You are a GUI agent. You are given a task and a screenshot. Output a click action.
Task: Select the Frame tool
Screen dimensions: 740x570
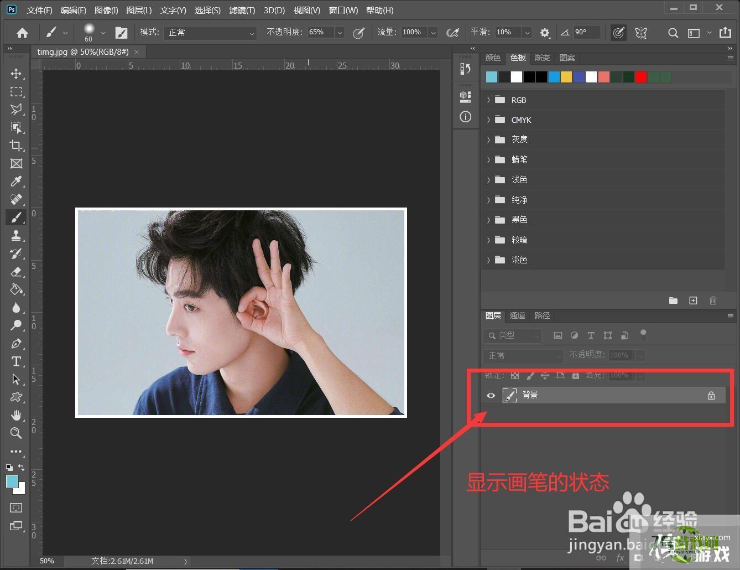16,163
